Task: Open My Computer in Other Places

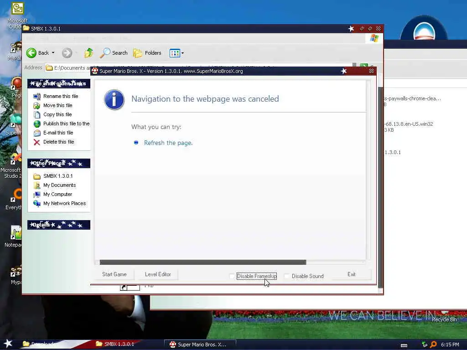Action: (58, 194)
